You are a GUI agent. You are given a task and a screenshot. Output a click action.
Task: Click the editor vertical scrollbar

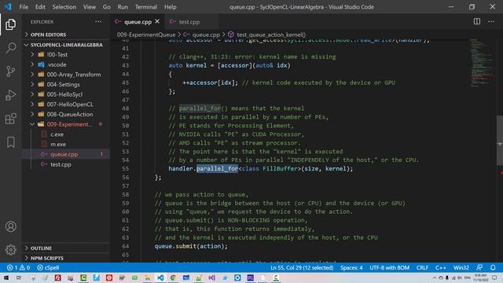coord(500,140)
